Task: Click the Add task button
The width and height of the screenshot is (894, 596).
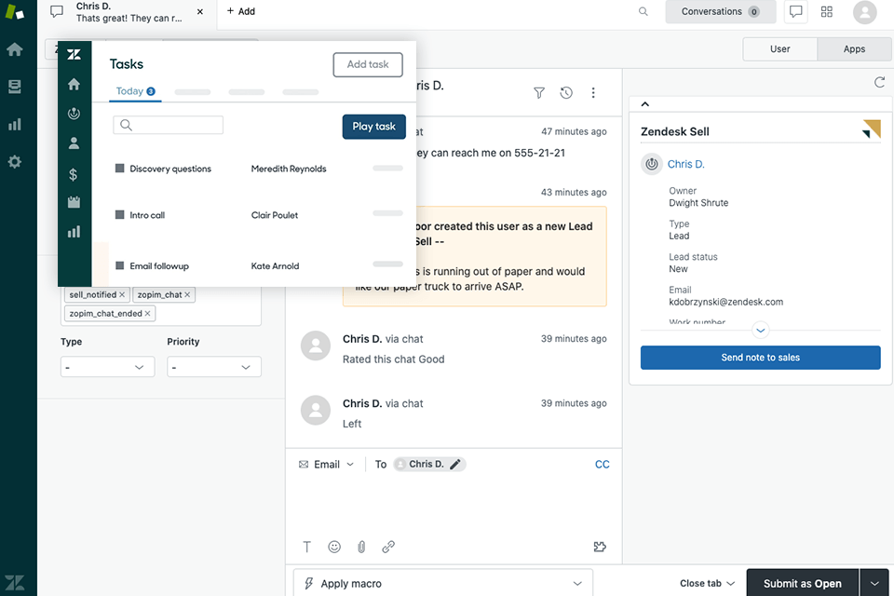Action: pos(368,64)
